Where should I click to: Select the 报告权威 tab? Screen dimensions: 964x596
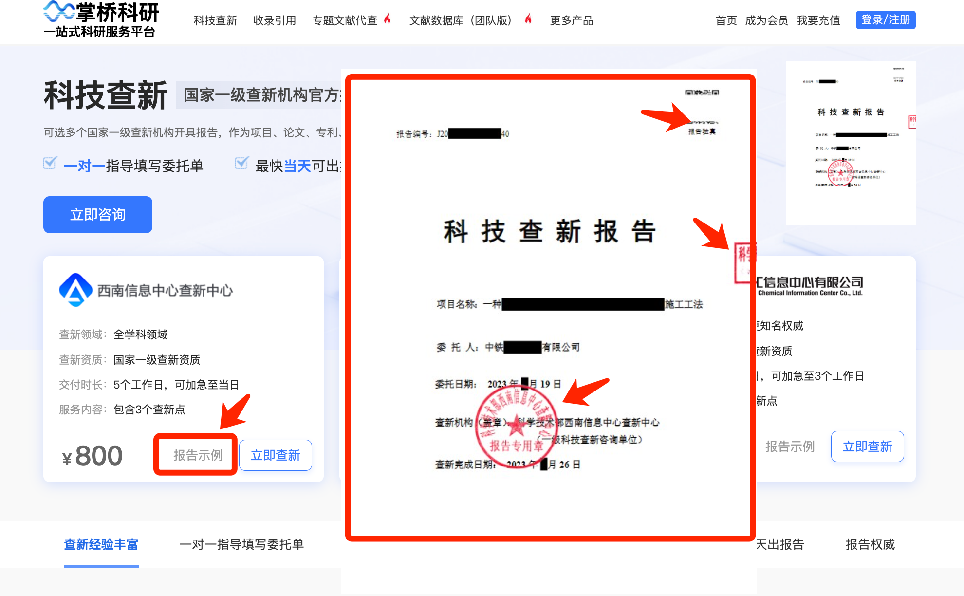coord(871,544)
